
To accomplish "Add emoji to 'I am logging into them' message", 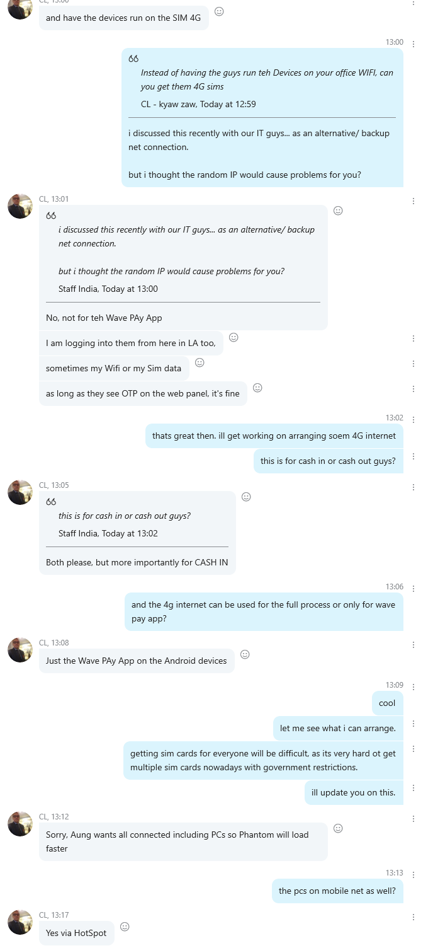I will click(x=233, y=337).
